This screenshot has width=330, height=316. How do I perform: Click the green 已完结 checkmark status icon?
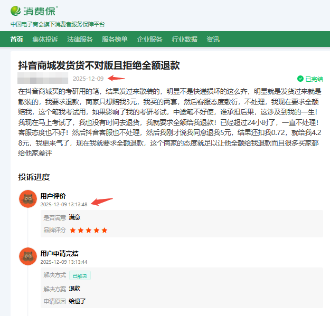300,79
